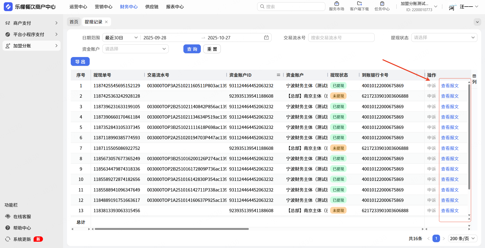
Task: Open 在线客服 online support
Action: pos(22,216)
